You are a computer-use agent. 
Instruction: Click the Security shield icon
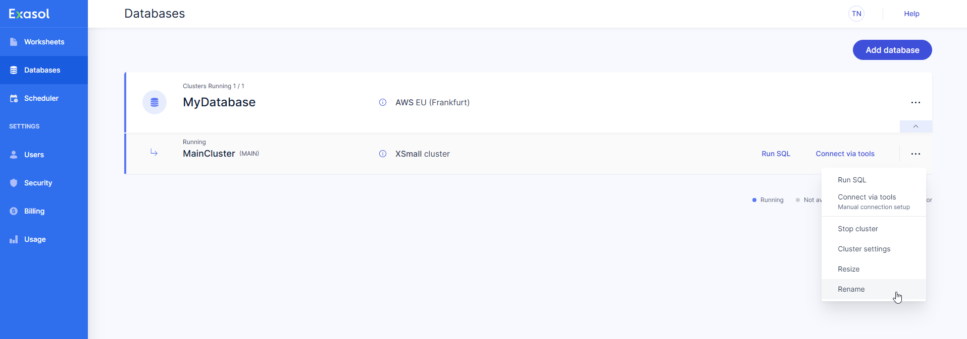click(14, 183)
